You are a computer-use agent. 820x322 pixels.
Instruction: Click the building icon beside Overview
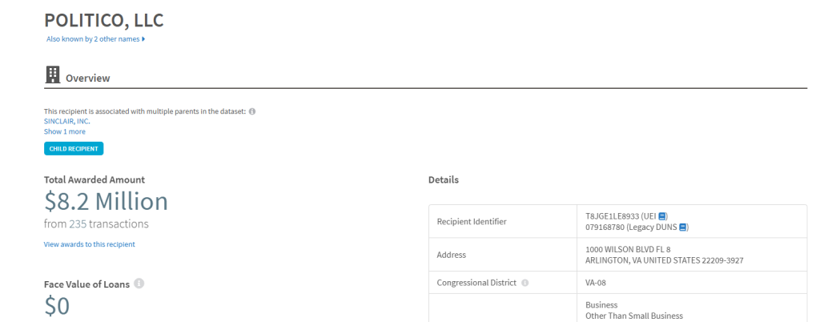pyautogui.click(x=52, y=75)
